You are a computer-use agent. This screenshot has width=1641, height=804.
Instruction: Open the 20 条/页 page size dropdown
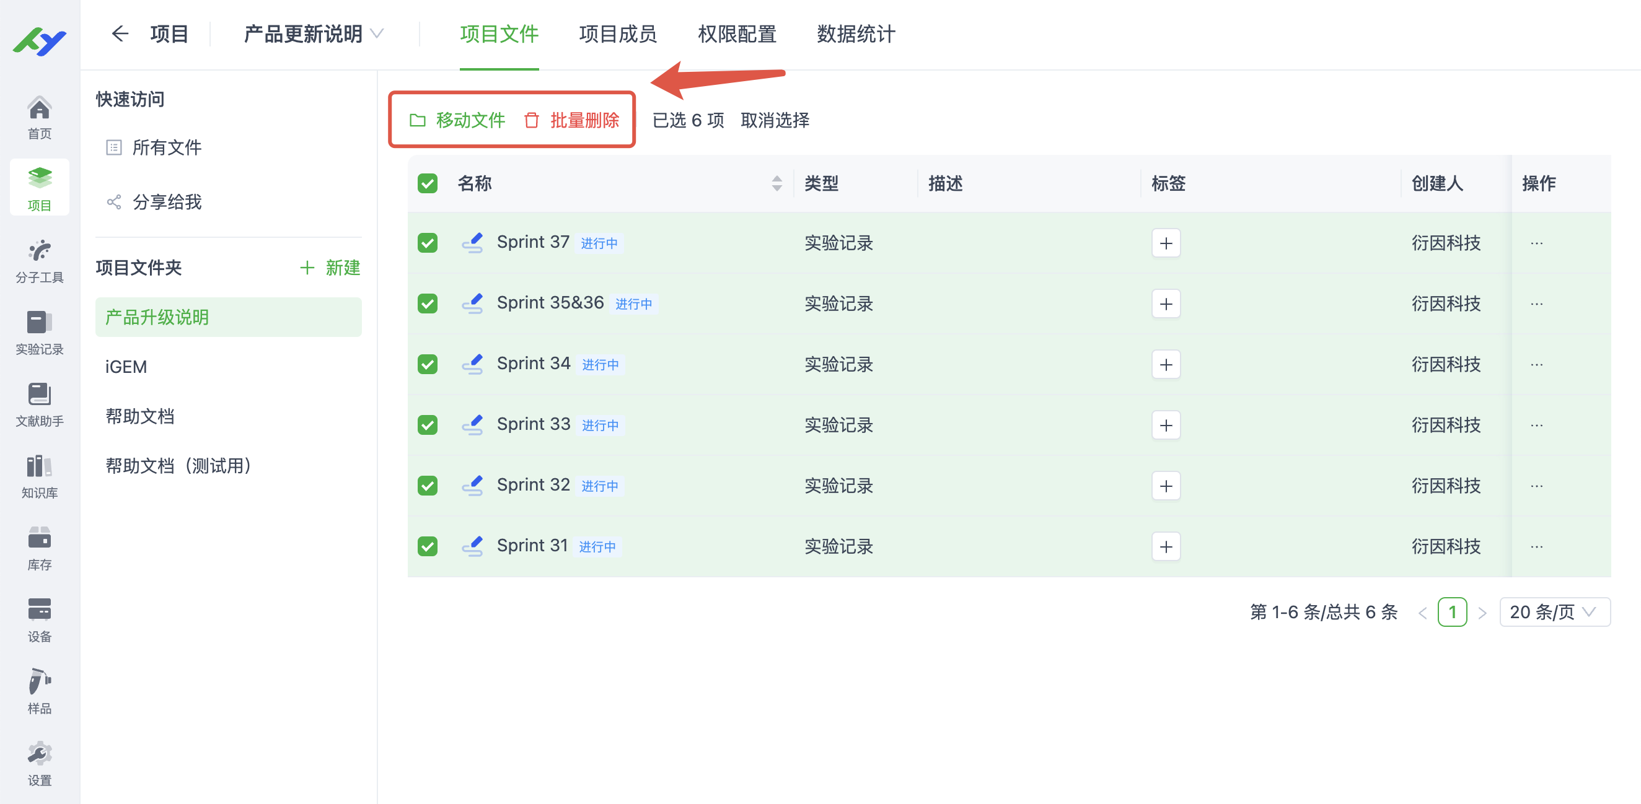1554,612
